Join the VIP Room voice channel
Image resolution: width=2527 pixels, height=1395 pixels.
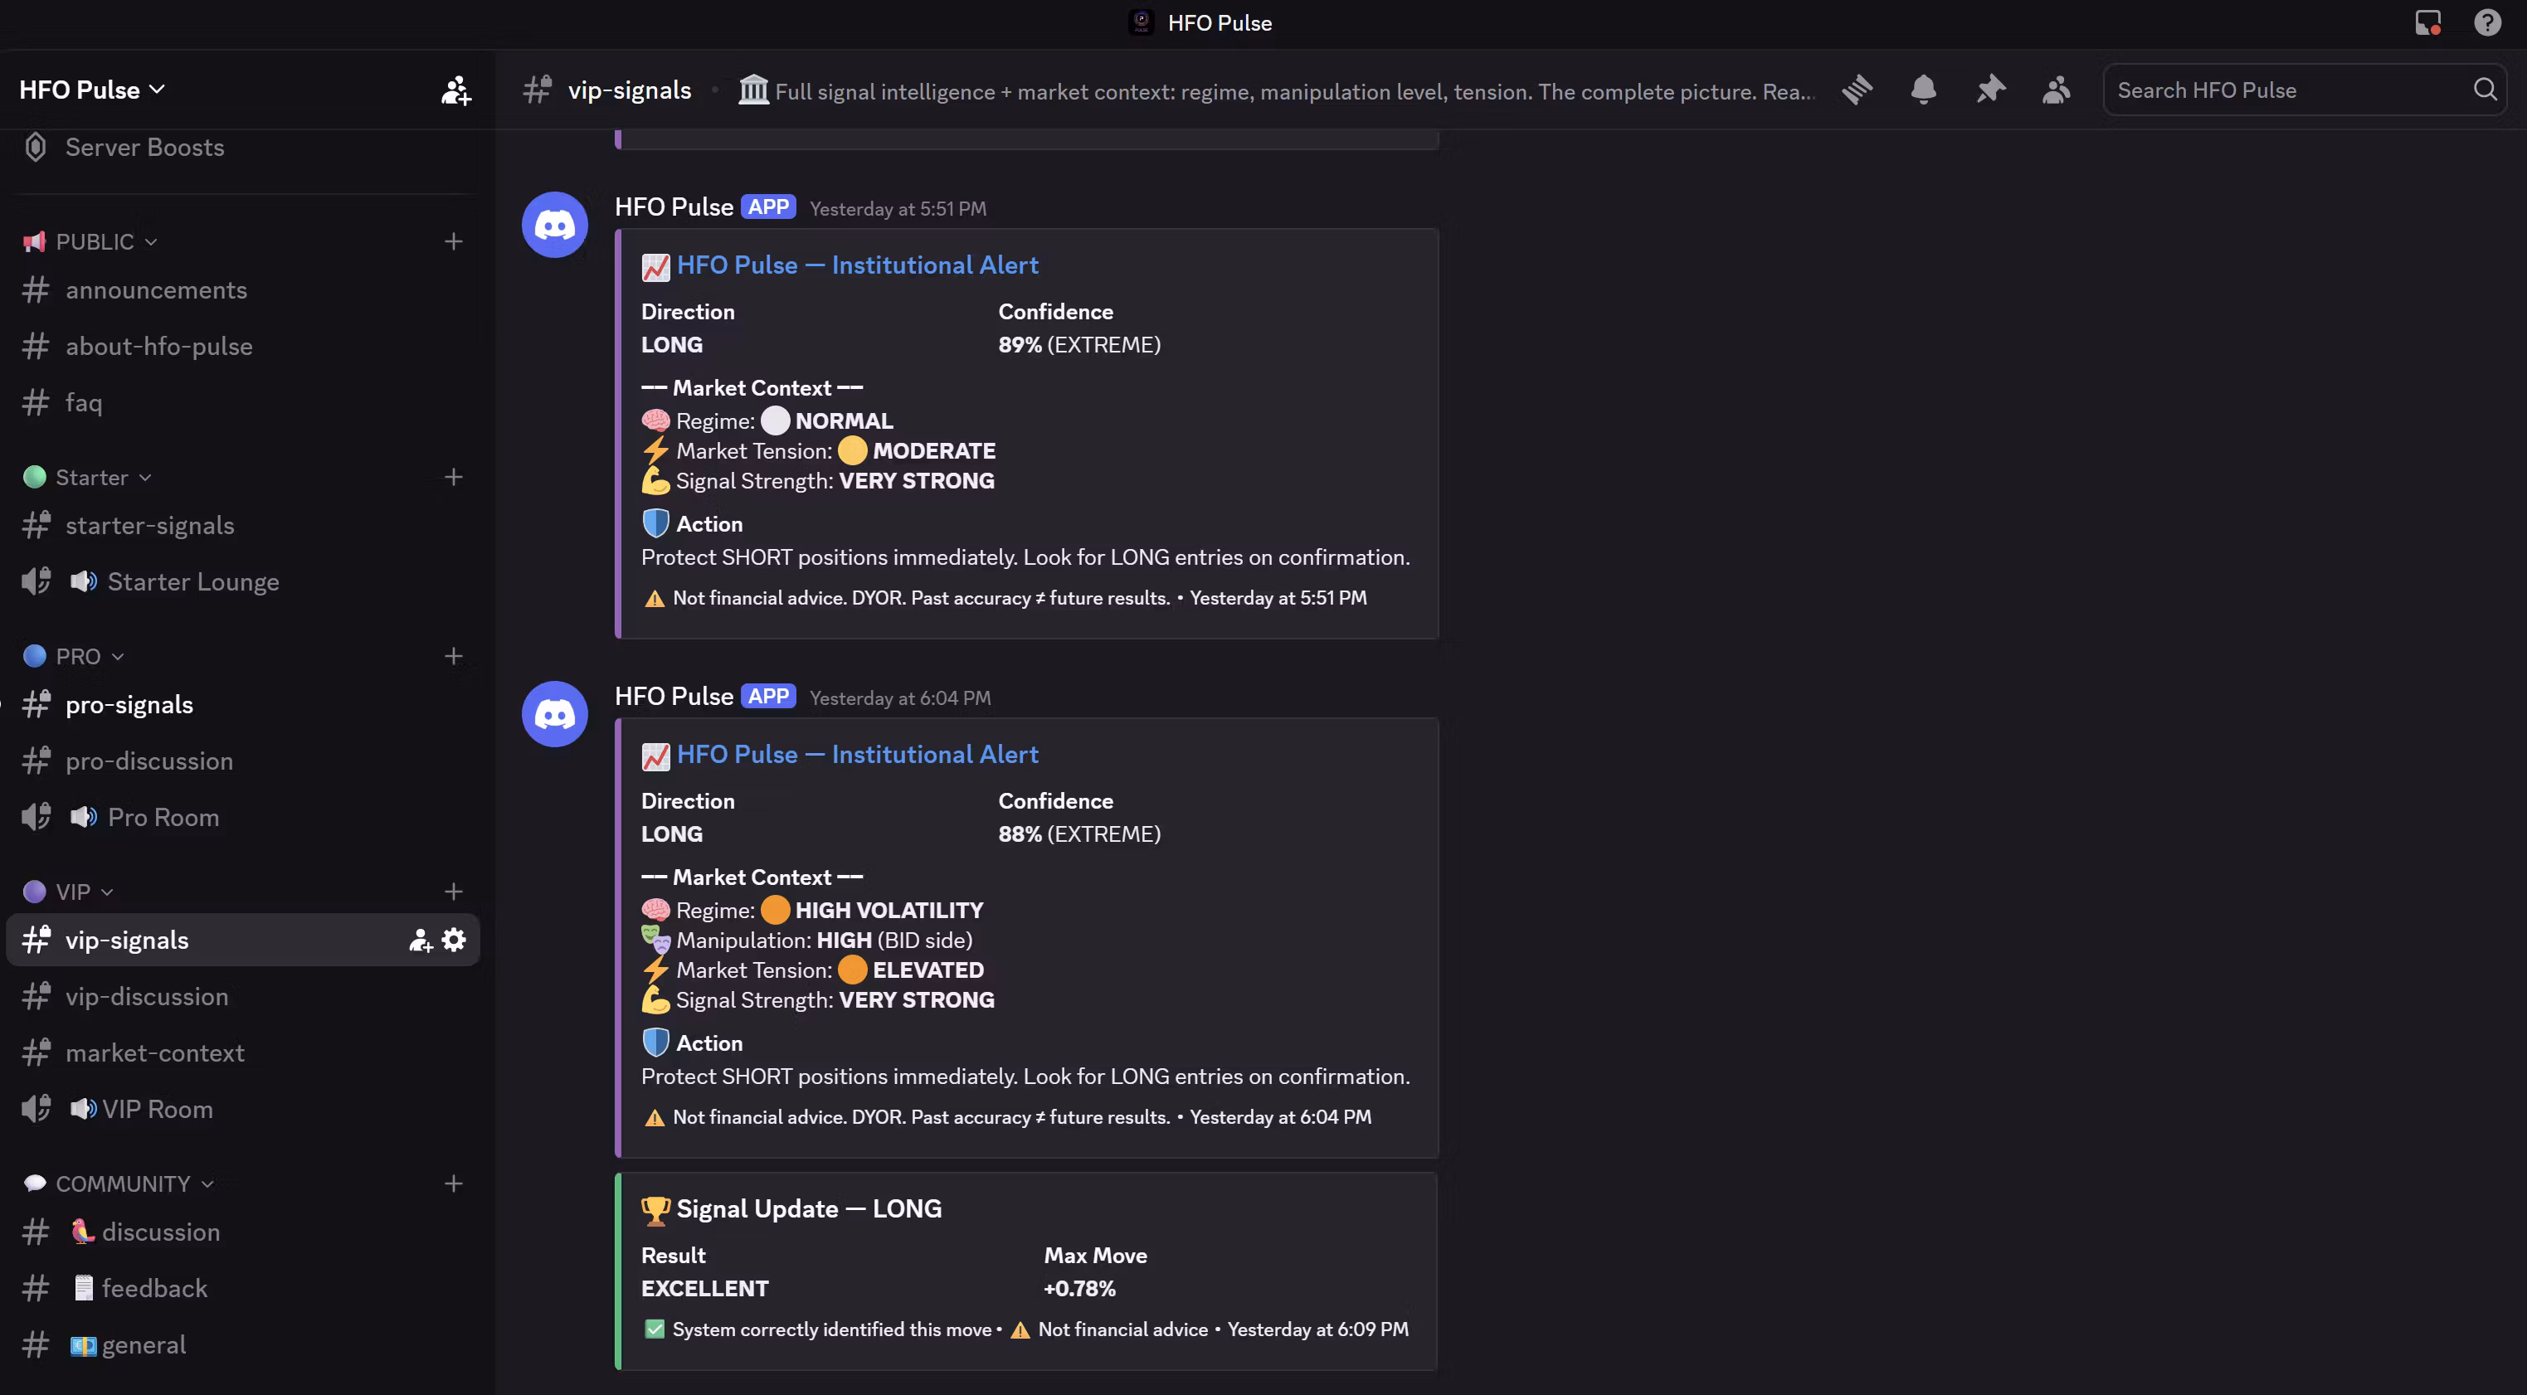click(x=242, y=1109)
